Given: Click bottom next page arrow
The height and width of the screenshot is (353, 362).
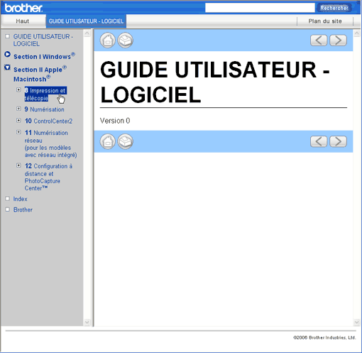Looking at the screenshot, I should tap(338, 141).
